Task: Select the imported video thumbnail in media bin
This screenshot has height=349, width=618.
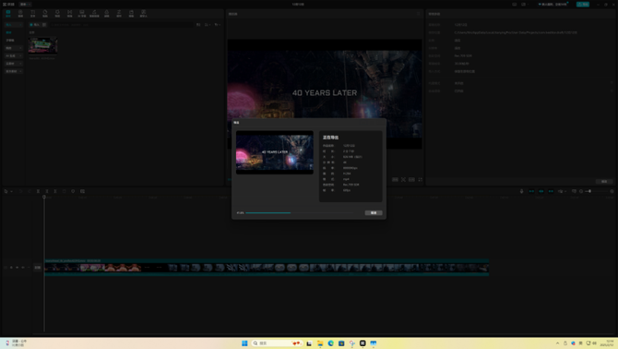Action: [42, 45]
